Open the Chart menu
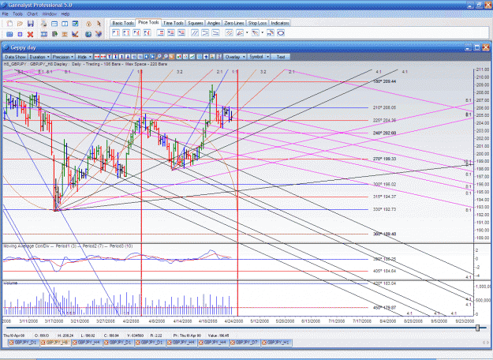Image resolution: width=493 pixels, height=360 pixels. (x=32, y=14)
